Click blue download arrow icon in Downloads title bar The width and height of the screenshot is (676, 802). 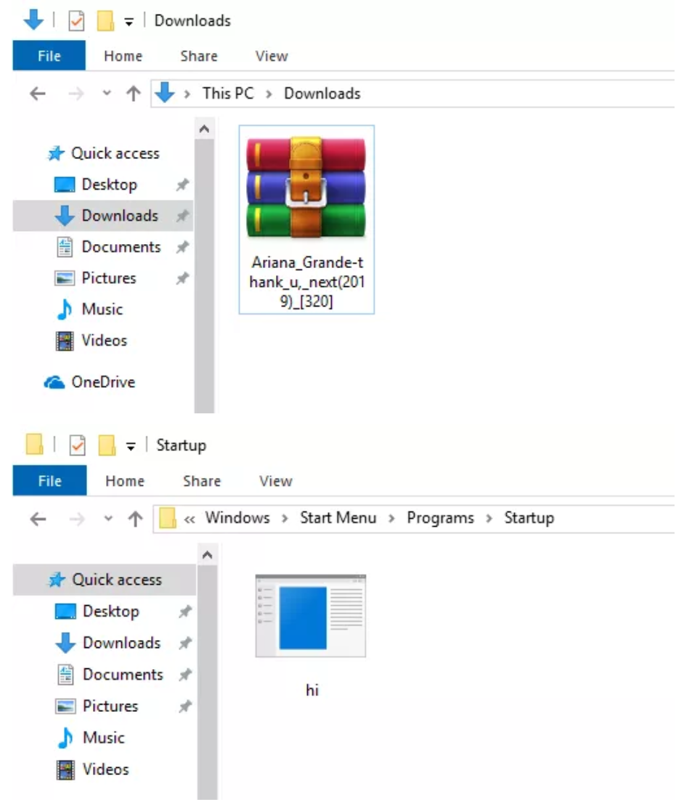click(33, 20)
